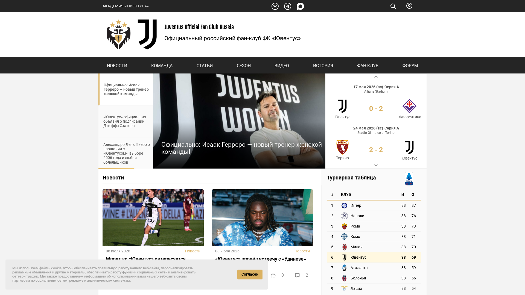Open the Telegram channel icon
Viewport: 525px width, 295px height.
click(x=288, y=6)
